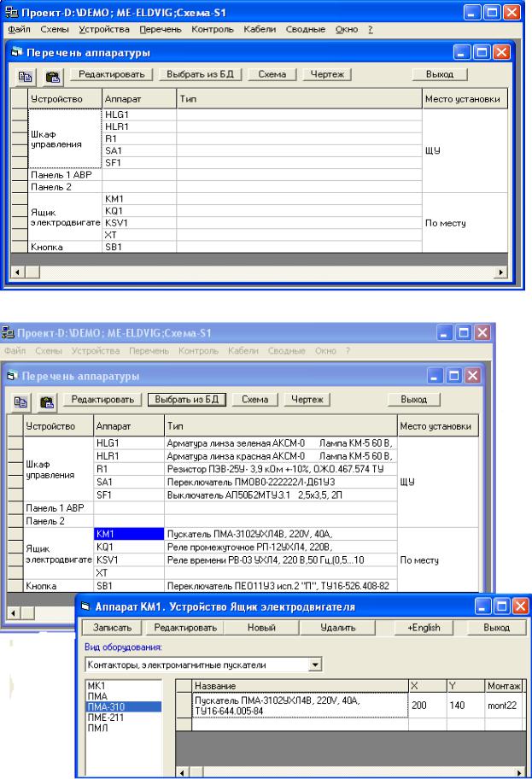Click Выход button in the top Перечень аппаратуры window

(440, 74)
